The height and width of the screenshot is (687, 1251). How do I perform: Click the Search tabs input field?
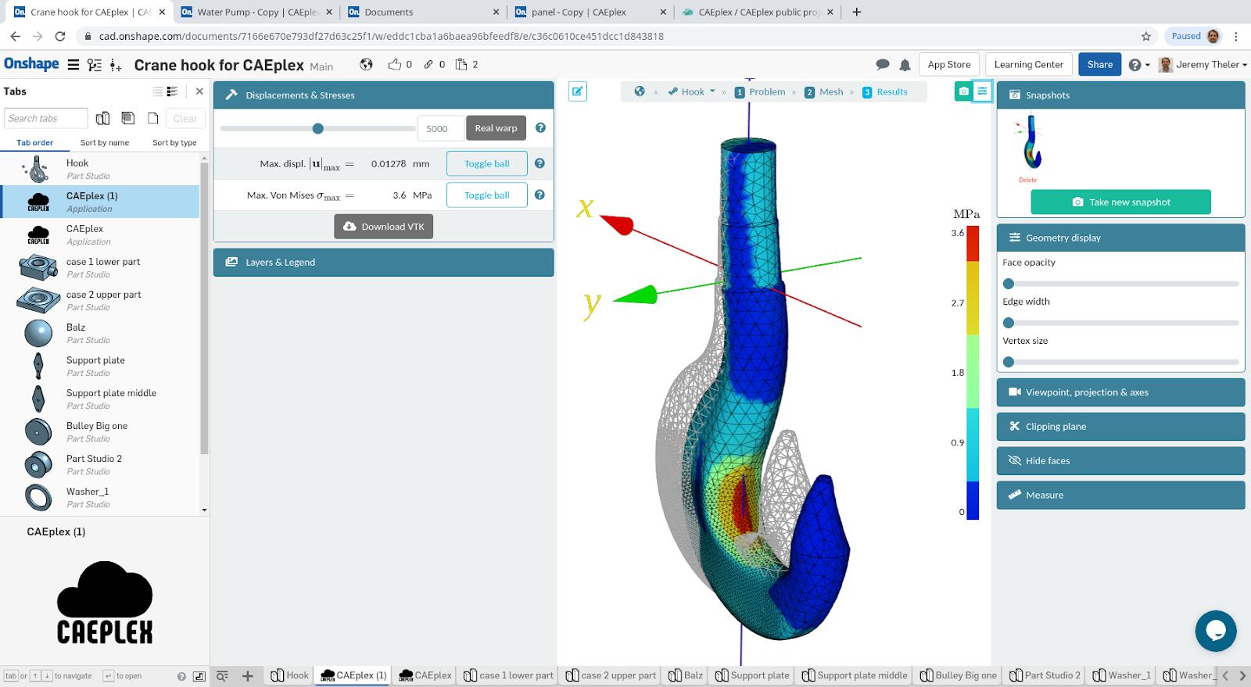coord(45,118)
